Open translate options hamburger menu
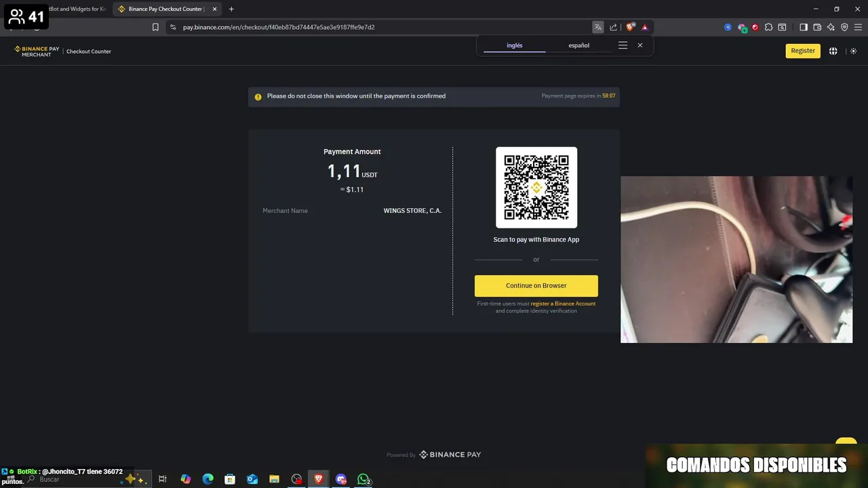 coord(623,45)
